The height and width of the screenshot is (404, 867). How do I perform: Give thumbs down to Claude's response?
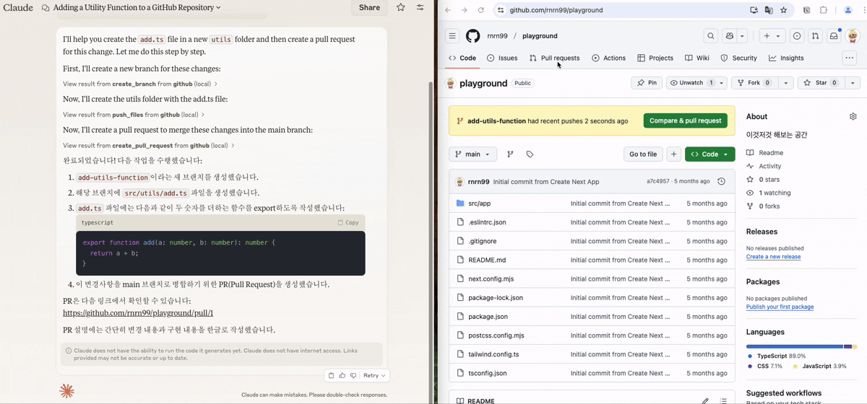[353, 375]
